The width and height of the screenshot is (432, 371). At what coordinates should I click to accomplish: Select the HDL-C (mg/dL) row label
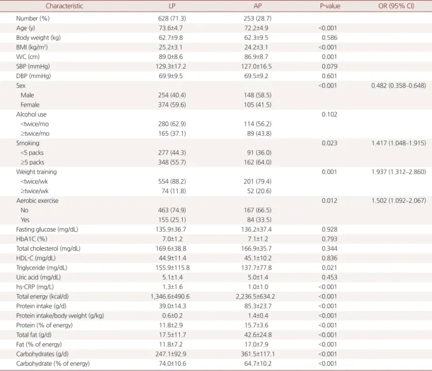tap(36, 258)
